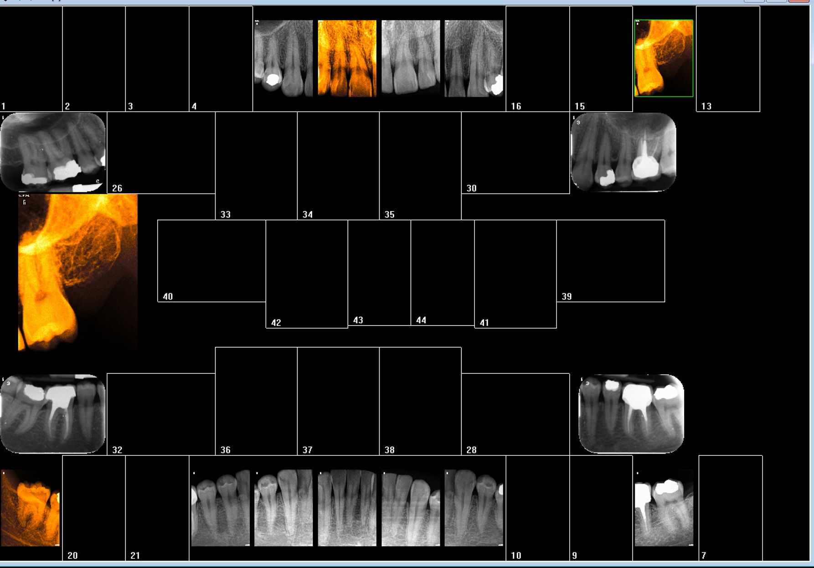
Task: Select the green-highlighted orange X-ray thumbnail
Action: pos(664,58)
